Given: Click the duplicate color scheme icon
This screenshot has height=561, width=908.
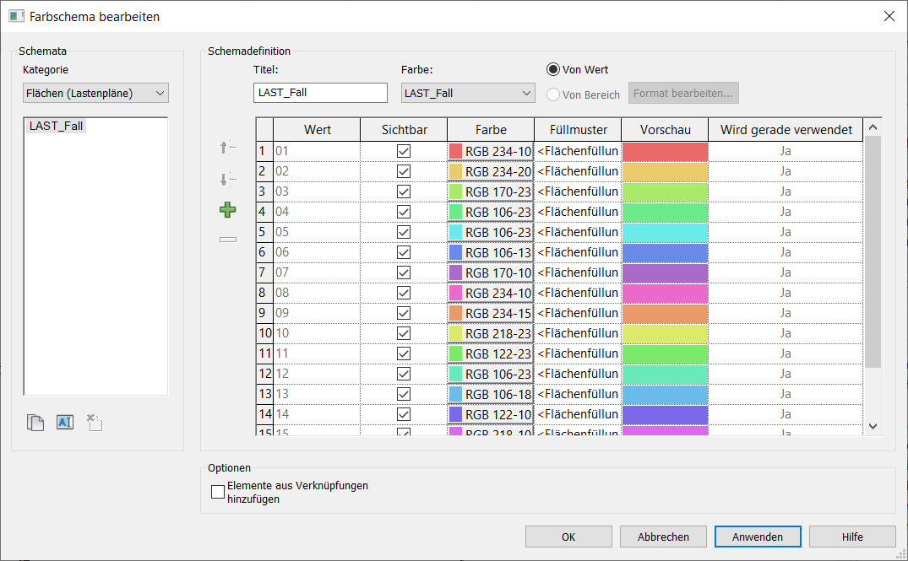Looking at the screenshot, I should click(x=35, y=422).
